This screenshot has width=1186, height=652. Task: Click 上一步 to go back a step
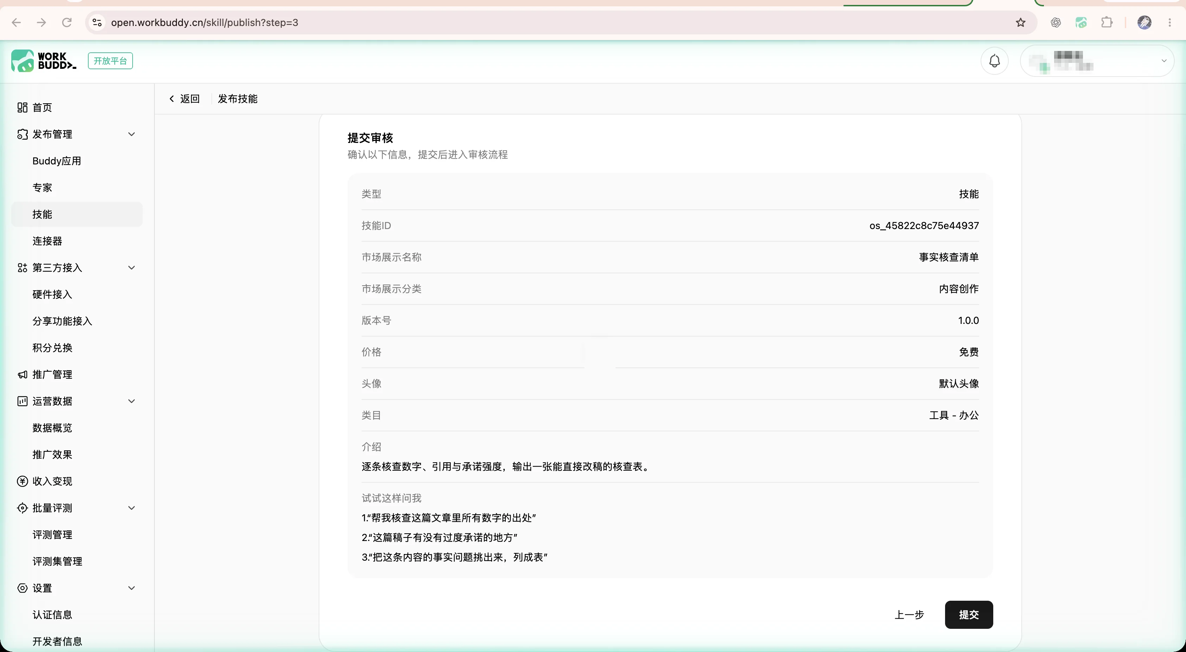pyautogui.click(x=909, y=615)
